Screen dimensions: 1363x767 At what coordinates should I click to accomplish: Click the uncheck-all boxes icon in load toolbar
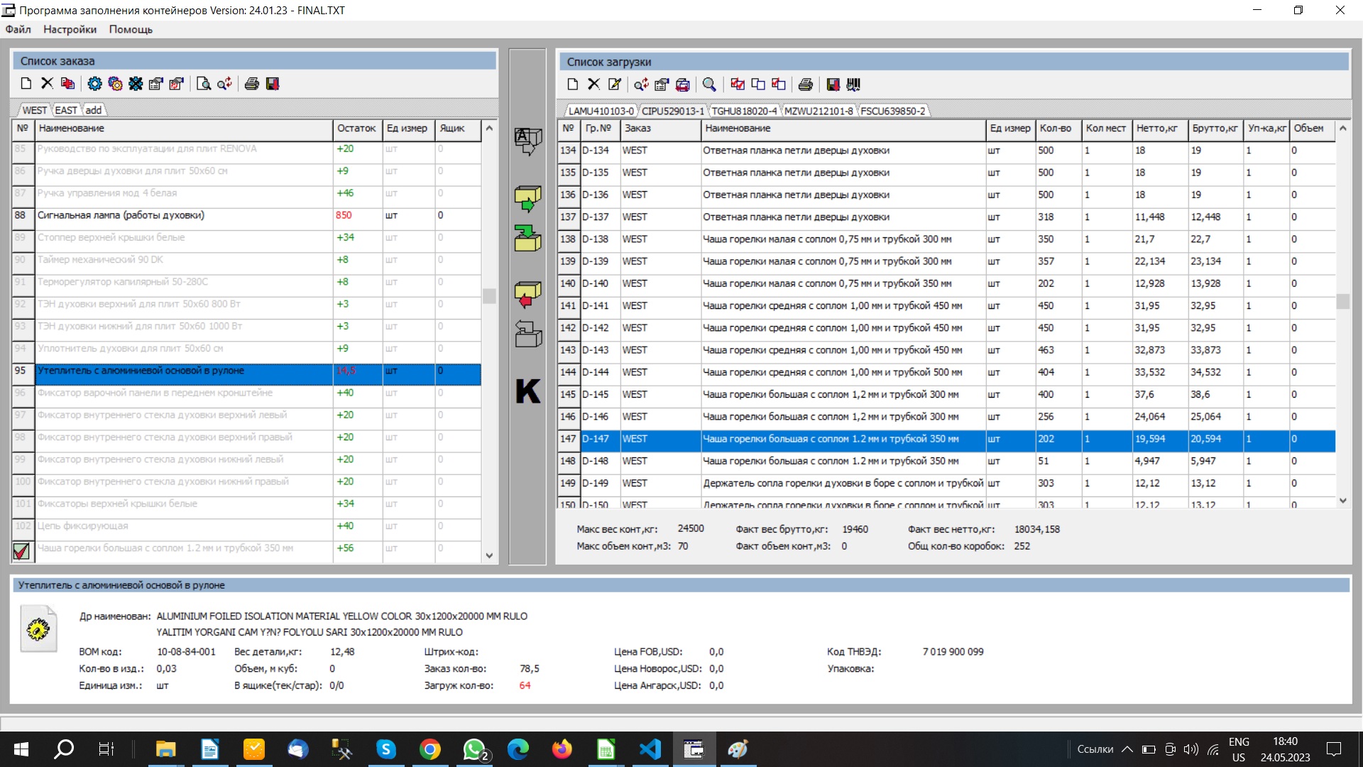click(x=758, y=85)
